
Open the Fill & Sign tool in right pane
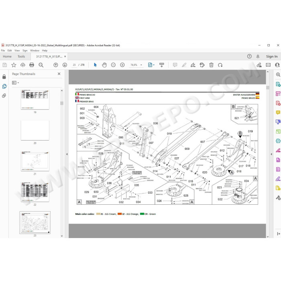tap(278, 179)
